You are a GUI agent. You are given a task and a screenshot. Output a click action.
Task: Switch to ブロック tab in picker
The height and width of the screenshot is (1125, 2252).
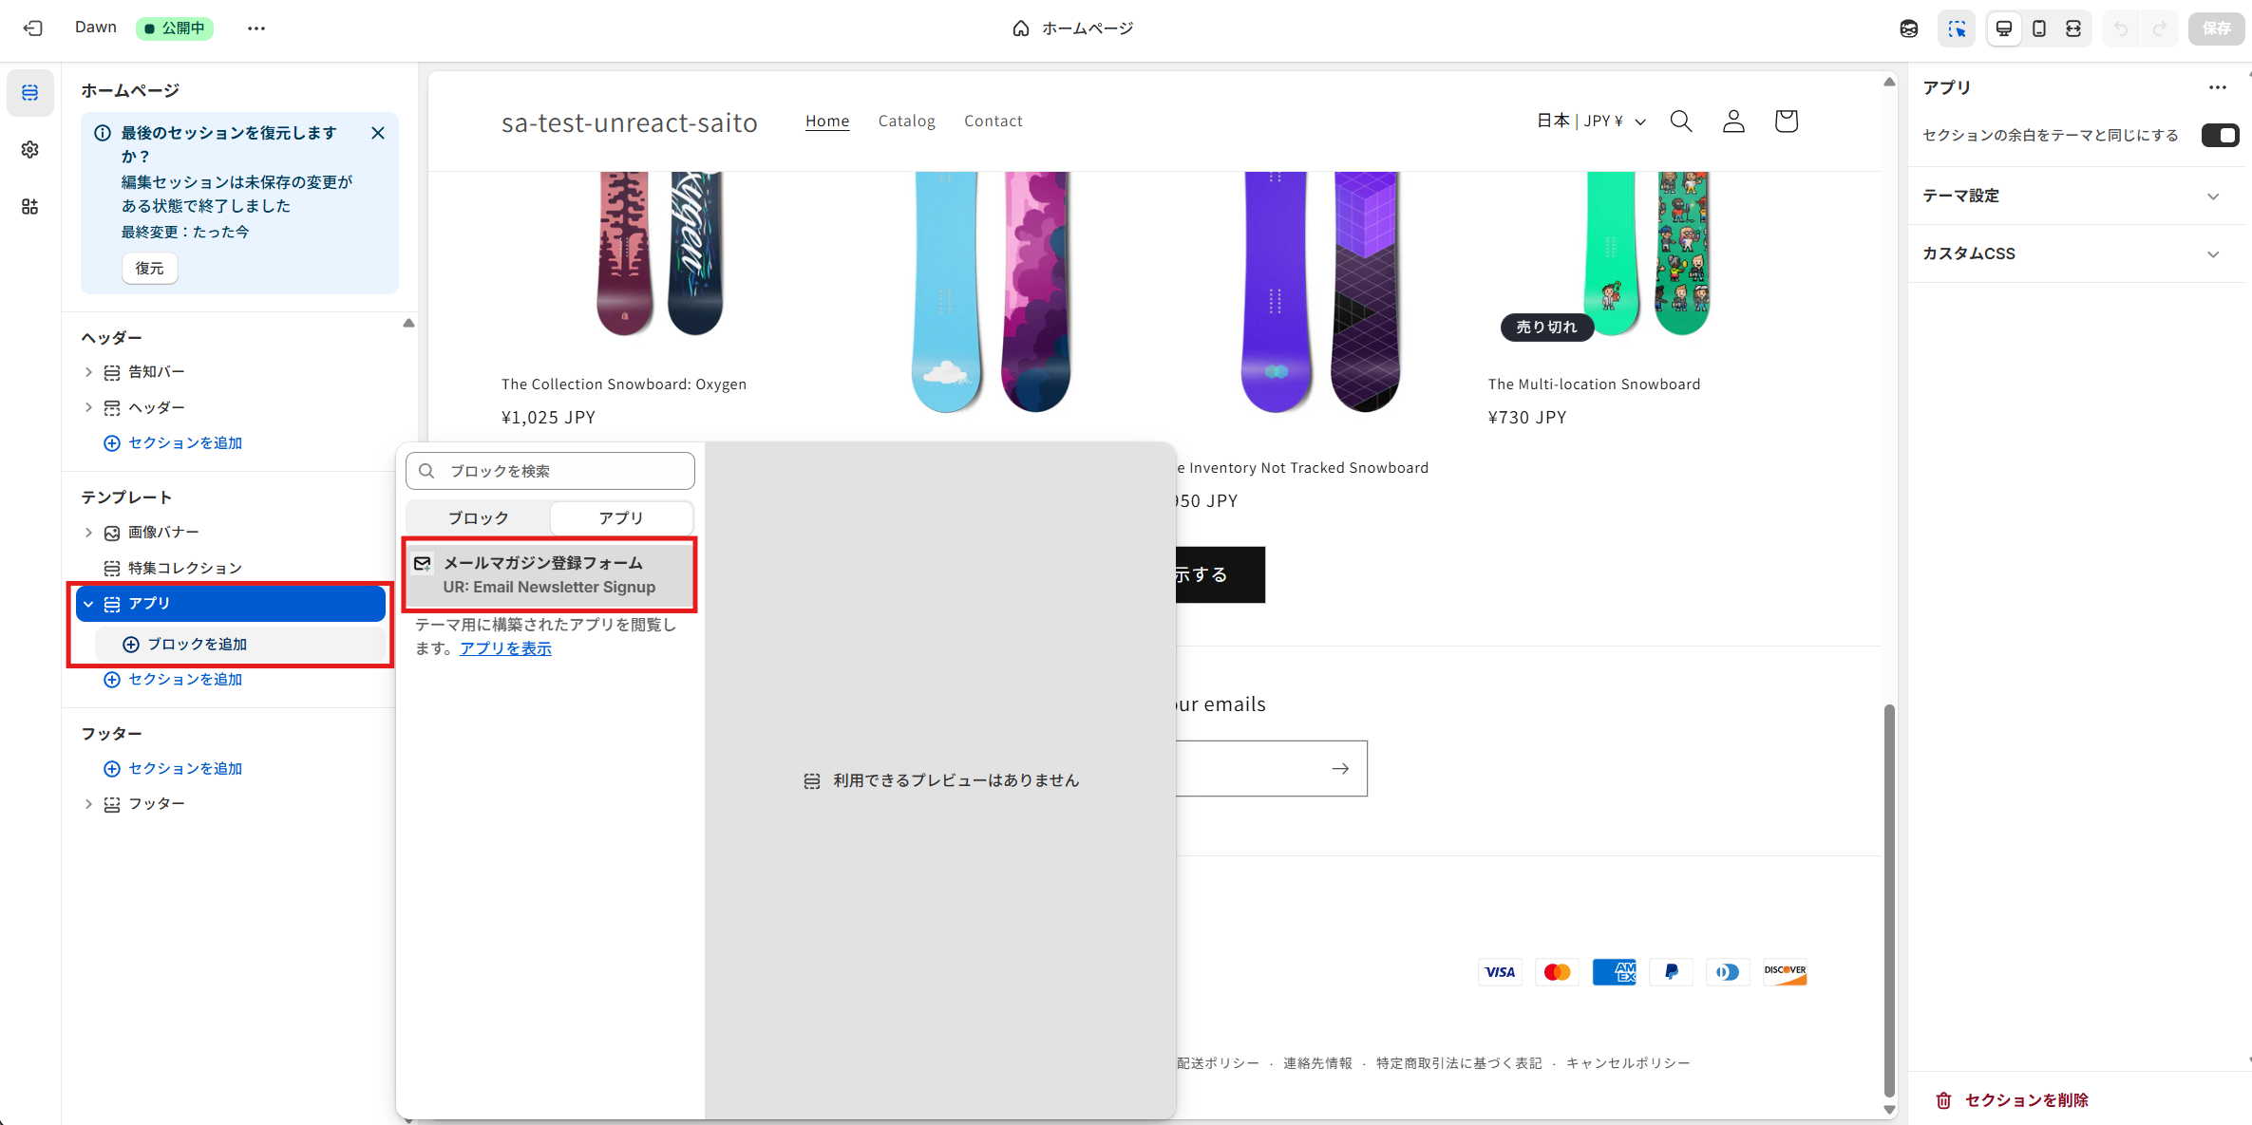(479, 517)
